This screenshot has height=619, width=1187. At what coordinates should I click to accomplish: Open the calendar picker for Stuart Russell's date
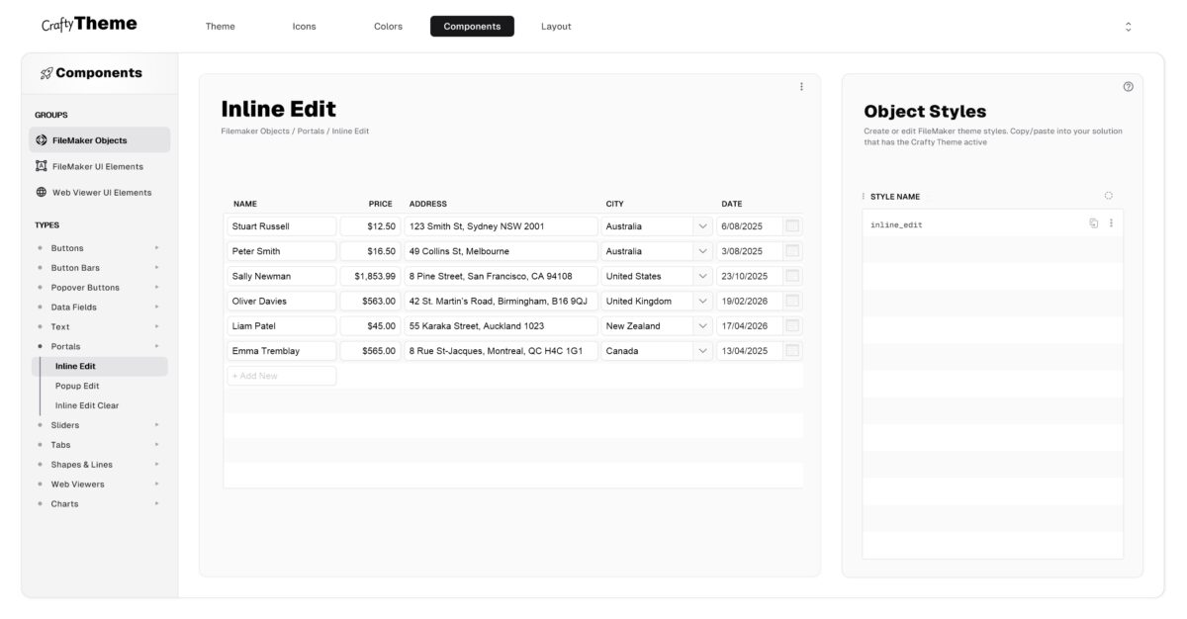pos(792,226)
